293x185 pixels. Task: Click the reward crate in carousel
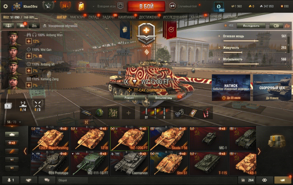277,141
